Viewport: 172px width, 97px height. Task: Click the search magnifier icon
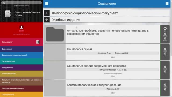click(4, 3)
